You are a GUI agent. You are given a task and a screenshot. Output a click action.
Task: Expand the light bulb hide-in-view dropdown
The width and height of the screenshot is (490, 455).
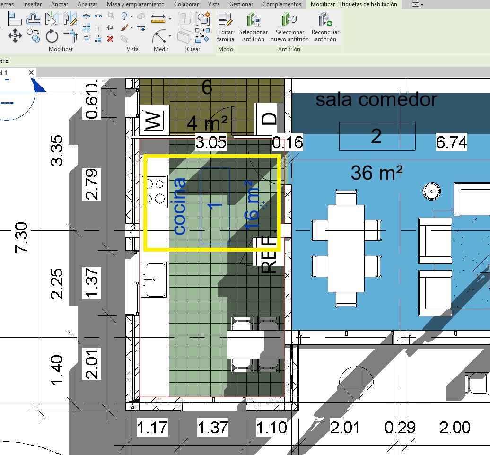(131, 17)
